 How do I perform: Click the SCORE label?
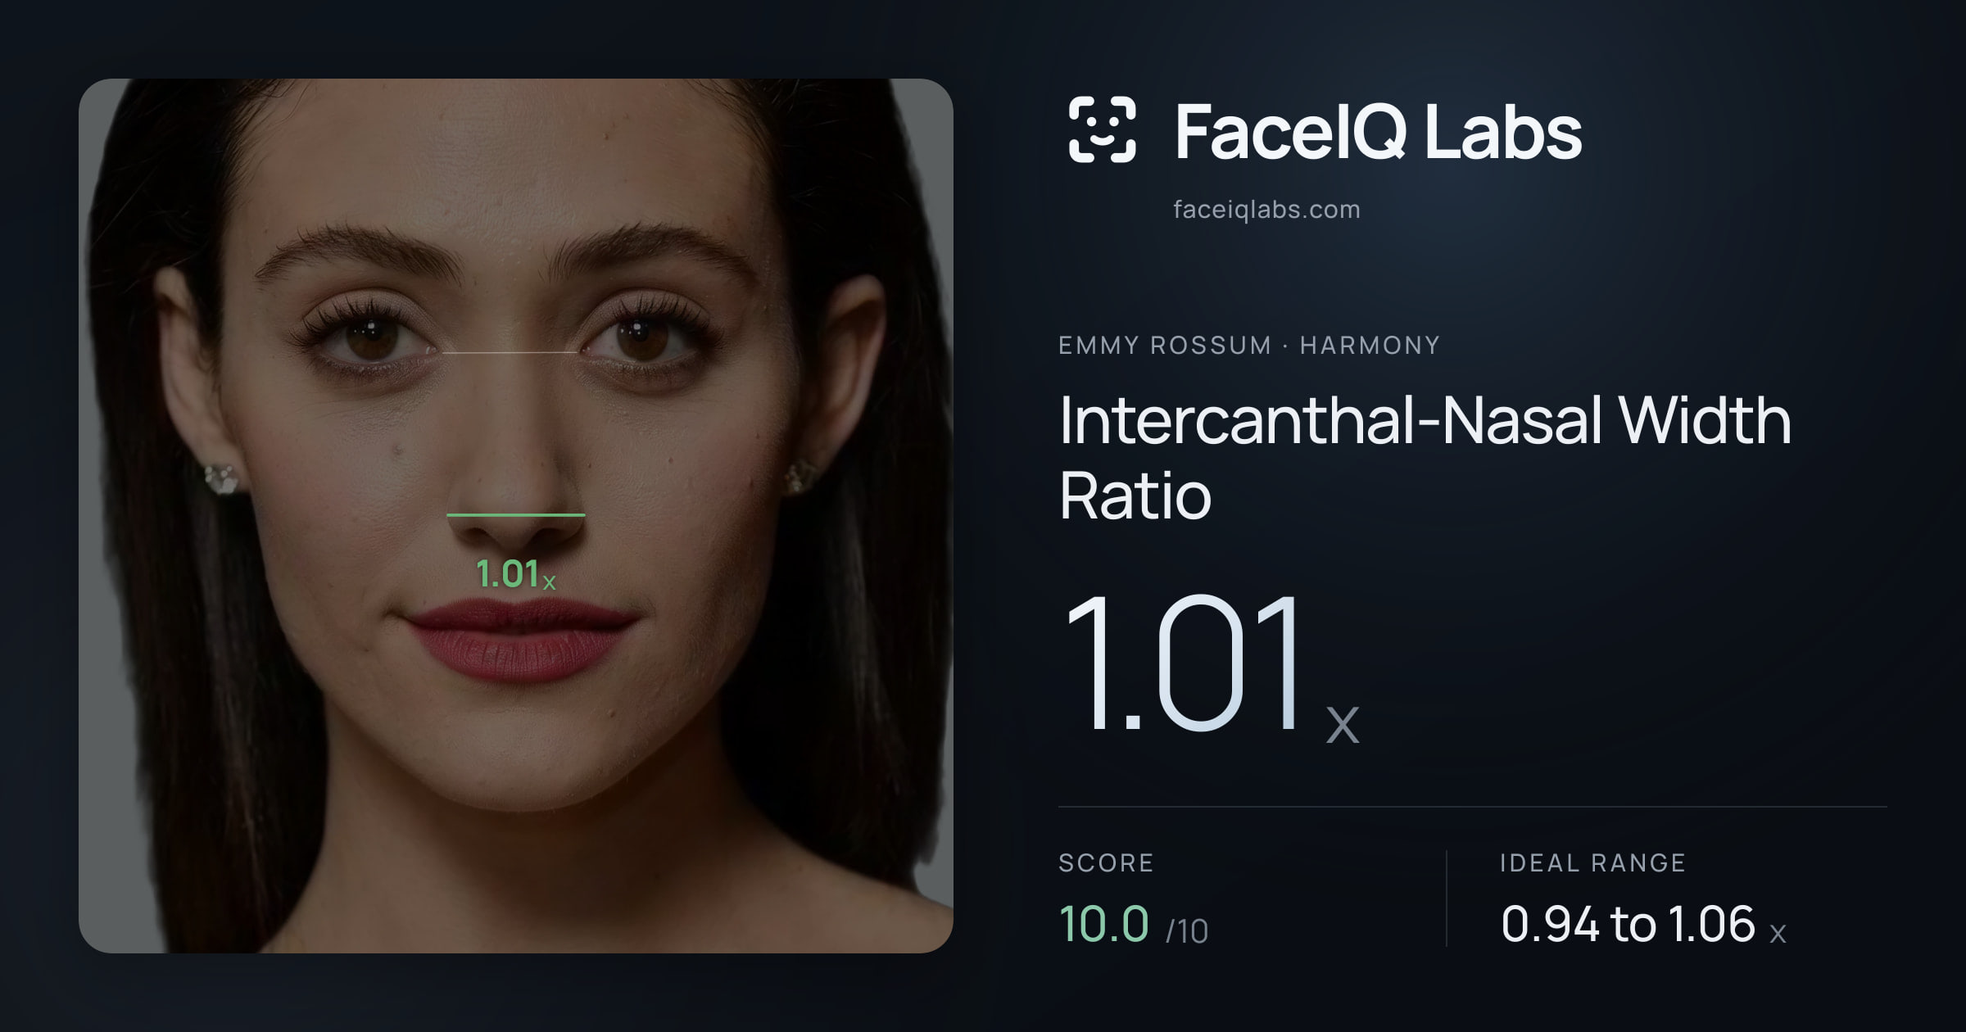[x=1106, y=863]
